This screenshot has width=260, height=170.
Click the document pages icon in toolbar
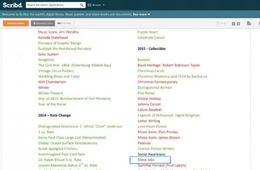click(249, 23)
